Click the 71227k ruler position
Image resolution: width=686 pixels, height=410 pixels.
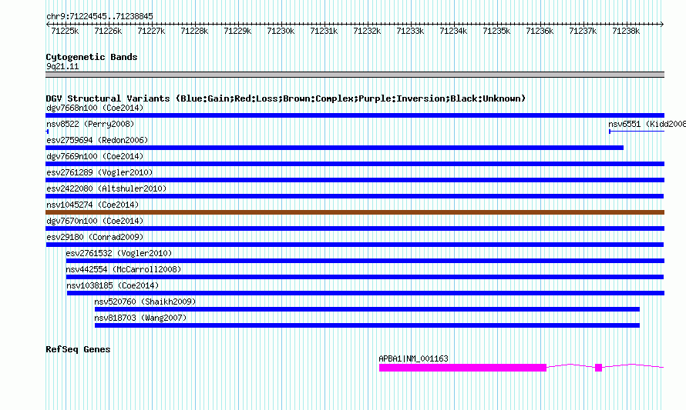click(151, 31)
